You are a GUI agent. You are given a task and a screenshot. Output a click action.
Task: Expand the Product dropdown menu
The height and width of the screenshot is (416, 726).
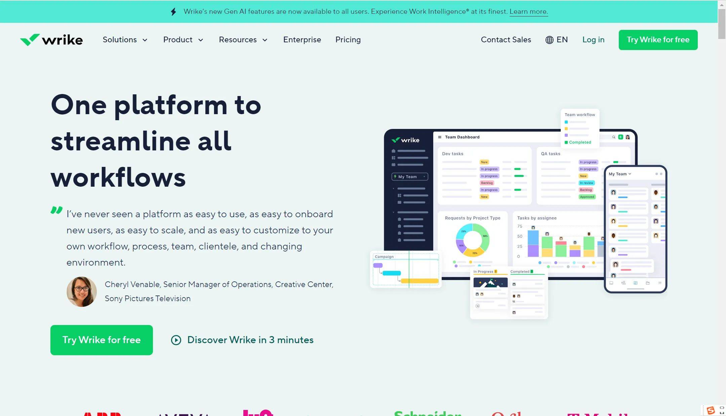tap(183, 40)
